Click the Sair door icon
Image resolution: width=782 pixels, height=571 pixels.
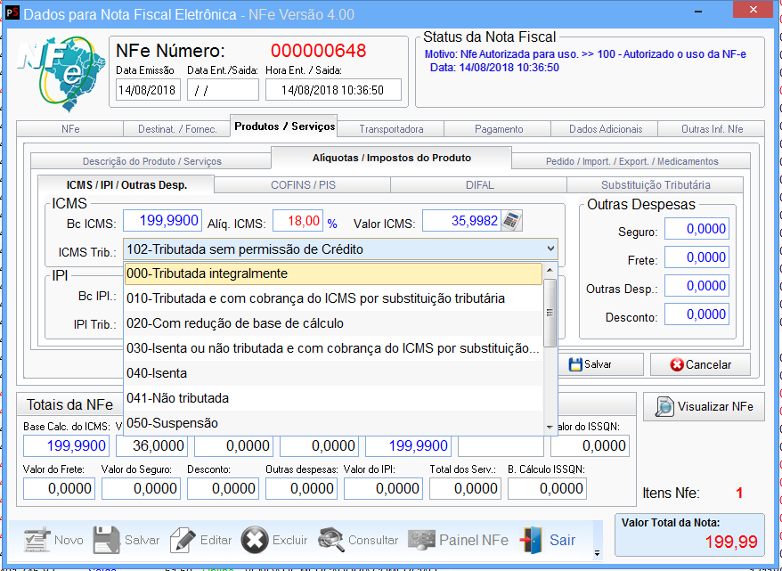coord(531,540)
